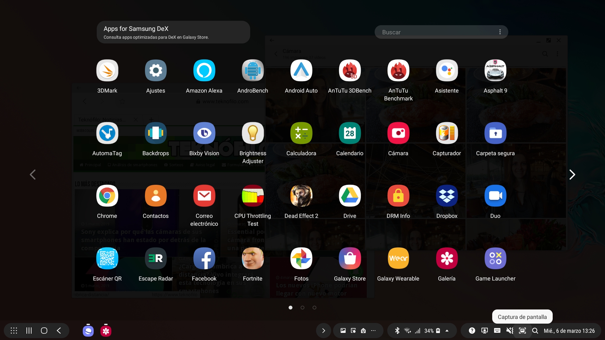Open AndroBench app
Viewport: 605px width, 340px height.
pos(253,71)
